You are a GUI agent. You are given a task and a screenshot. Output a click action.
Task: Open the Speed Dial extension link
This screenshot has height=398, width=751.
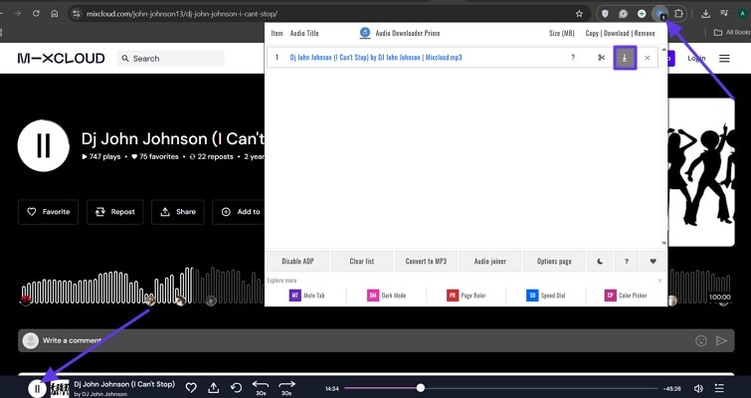point(545,296)
